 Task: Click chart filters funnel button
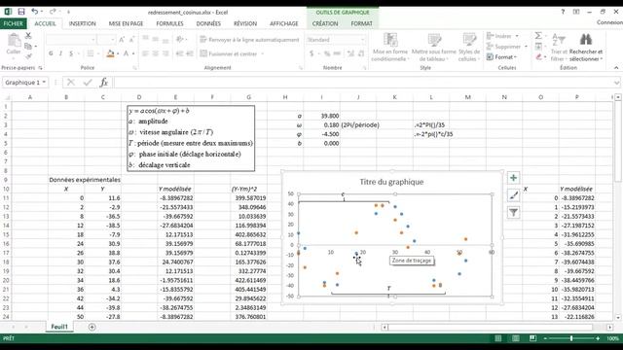513,213
